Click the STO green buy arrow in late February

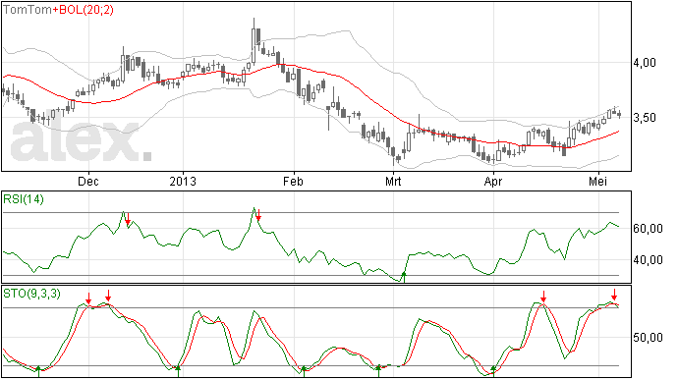(378, 371)
